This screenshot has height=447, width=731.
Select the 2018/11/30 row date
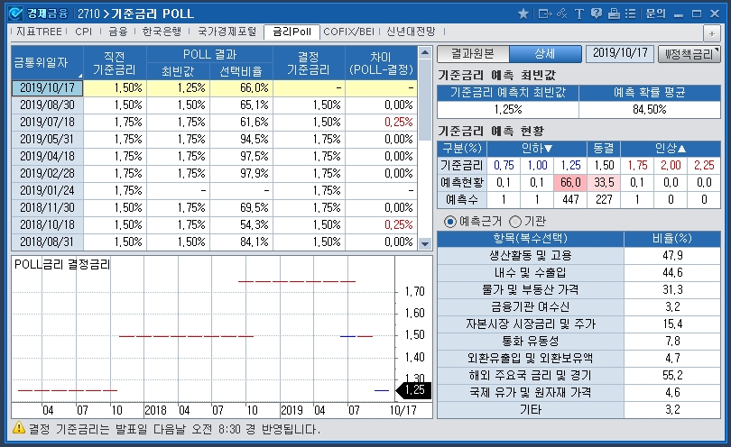tap(47, 207)
